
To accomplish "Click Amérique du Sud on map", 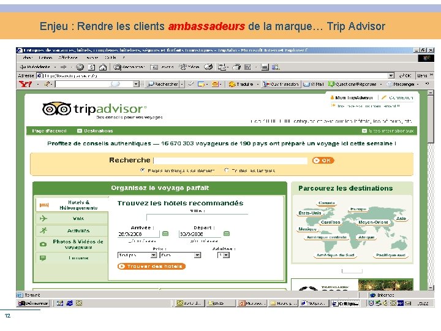I will 335,255.
